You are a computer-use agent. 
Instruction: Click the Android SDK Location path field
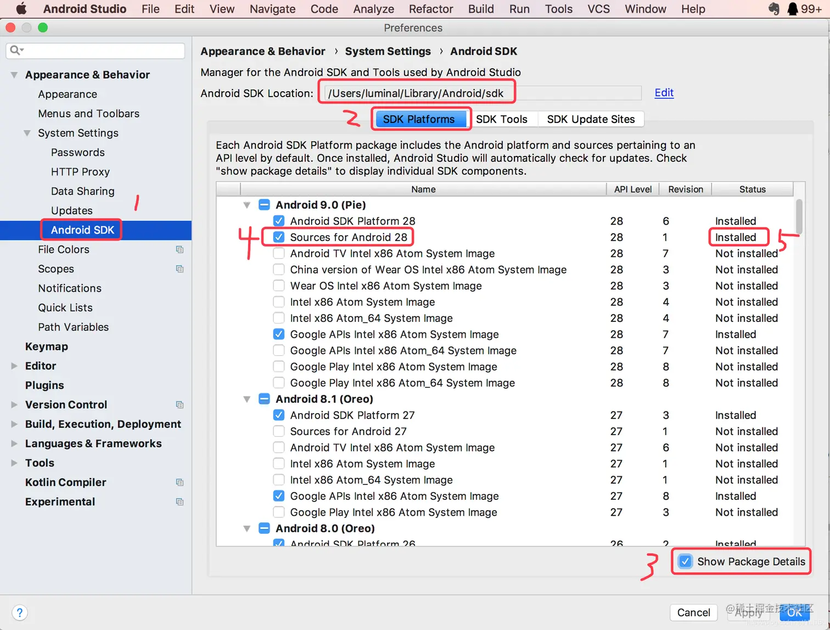[x=482, y=93]
